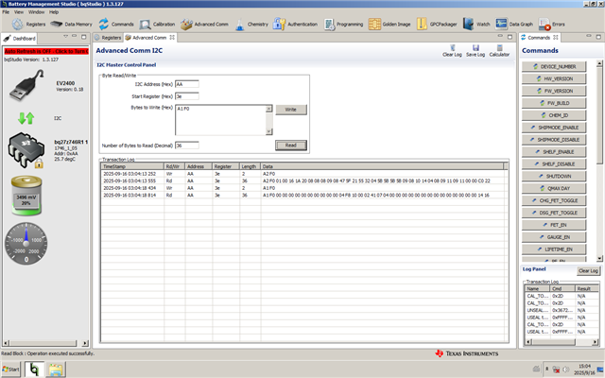
Task: Click the Start Register hex field
Action: [187, 96]
